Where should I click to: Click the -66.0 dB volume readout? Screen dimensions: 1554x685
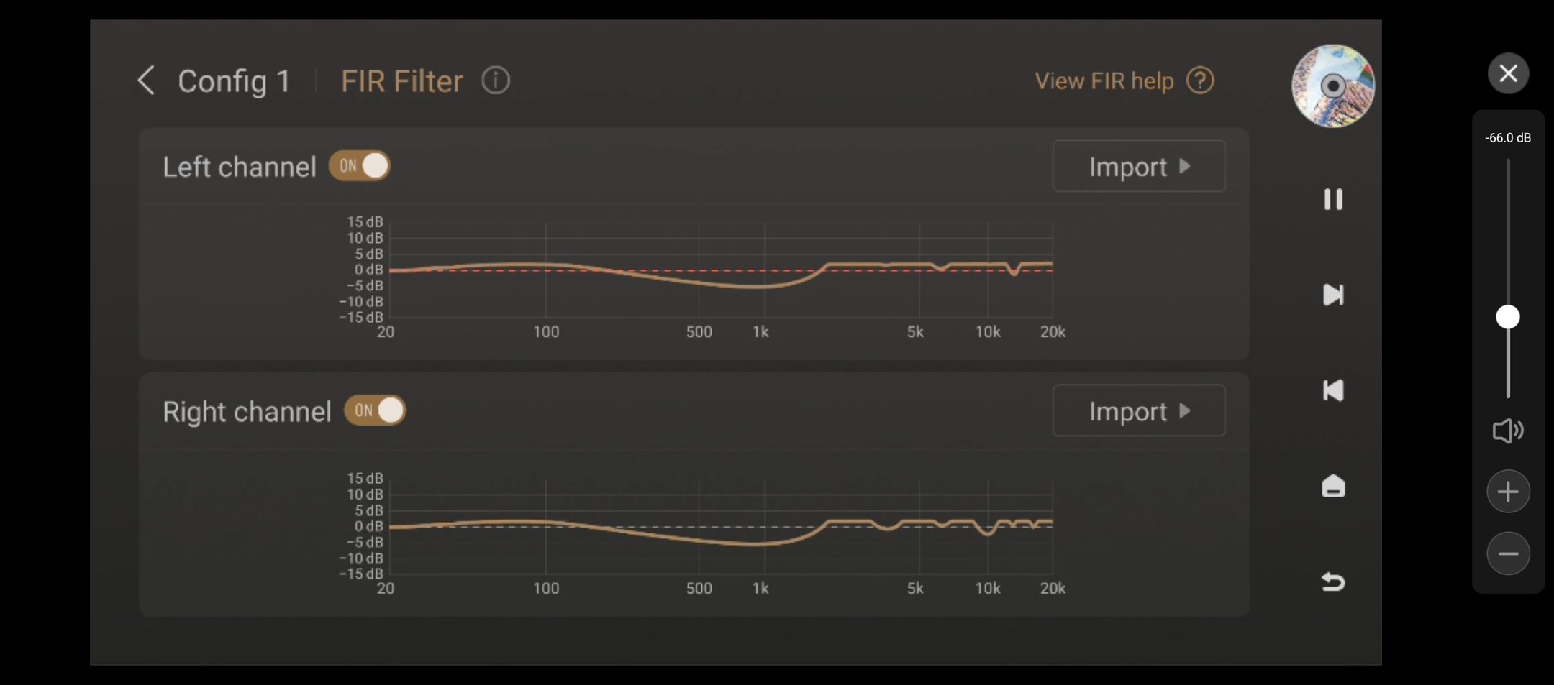tap(1508, 137)
